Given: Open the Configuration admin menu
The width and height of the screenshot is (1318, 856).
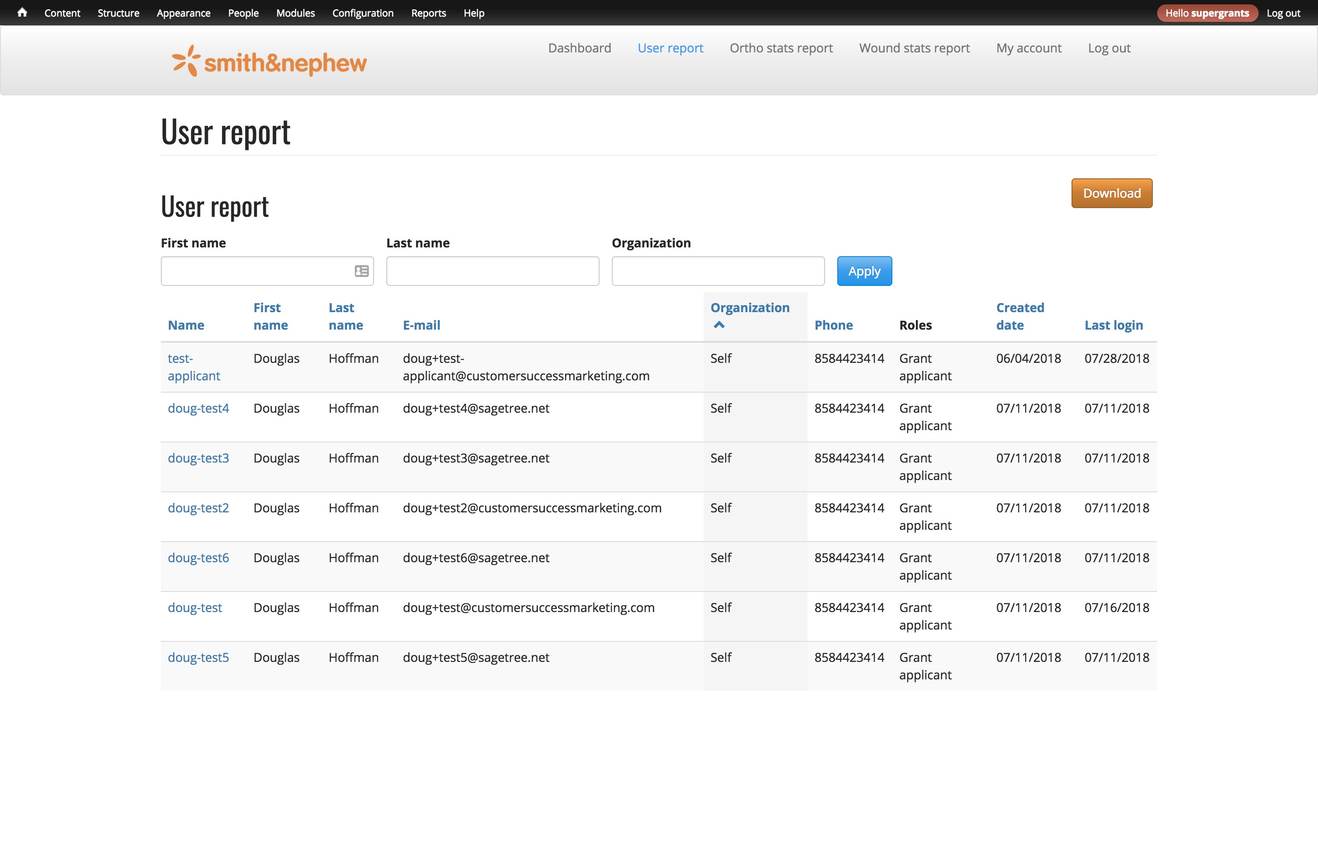Looking at the screenshot, I should tap(363, 13).
